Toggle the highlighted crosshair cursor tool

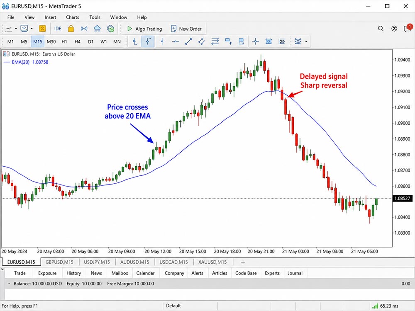148,41
